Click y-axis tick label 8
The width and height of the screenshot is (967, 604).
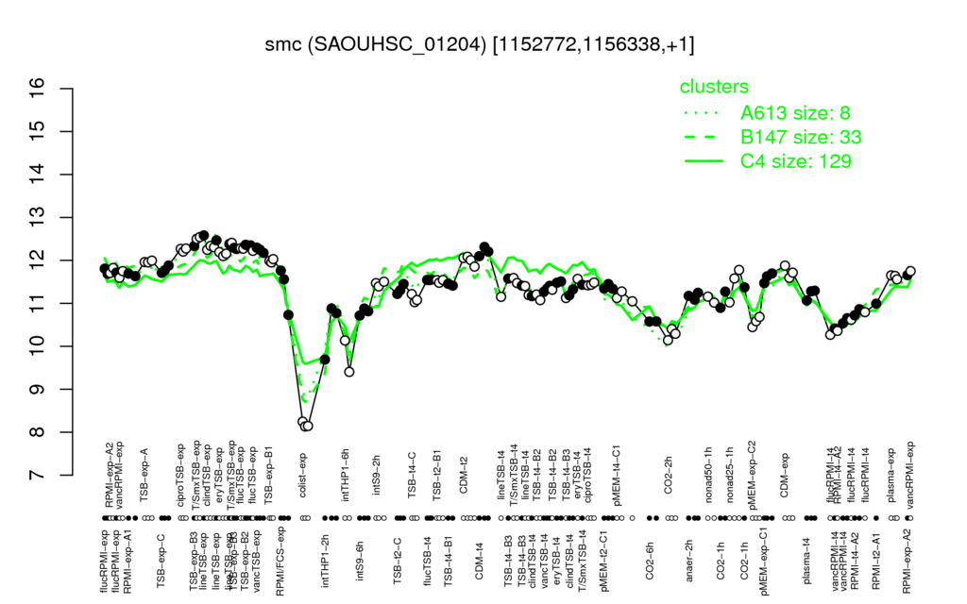[37, 432]
